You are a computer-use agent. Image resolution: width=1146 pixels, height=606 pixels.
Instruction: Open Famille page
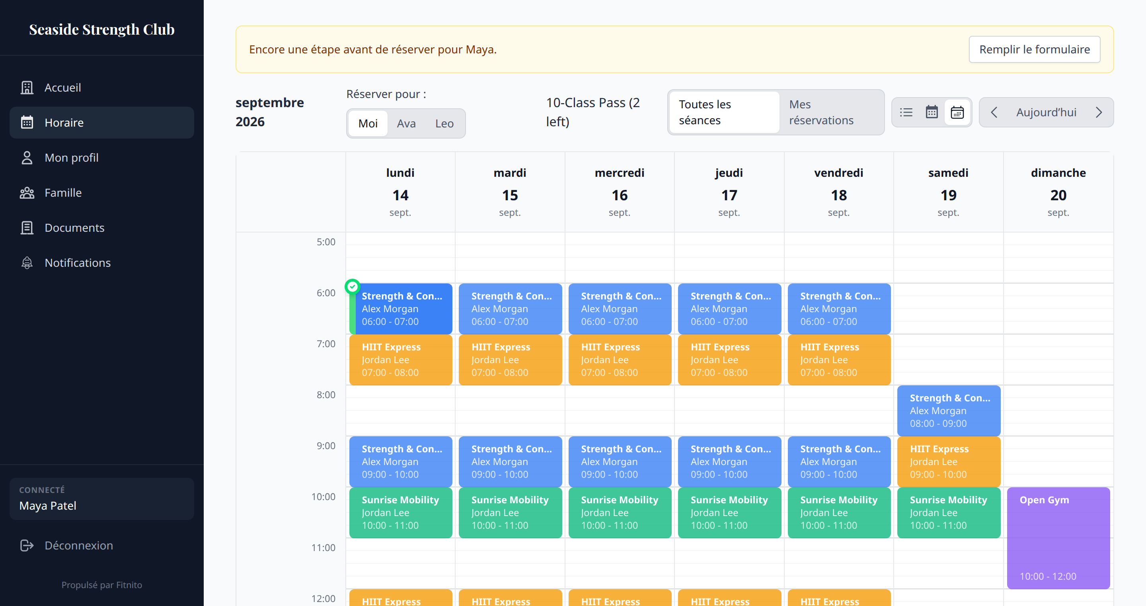tap(102, 193)
